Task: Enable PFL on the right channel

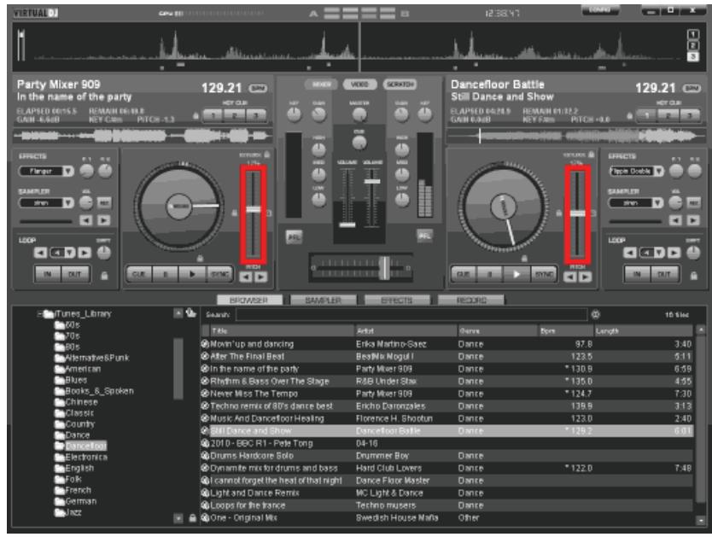Action: [424, 236]
